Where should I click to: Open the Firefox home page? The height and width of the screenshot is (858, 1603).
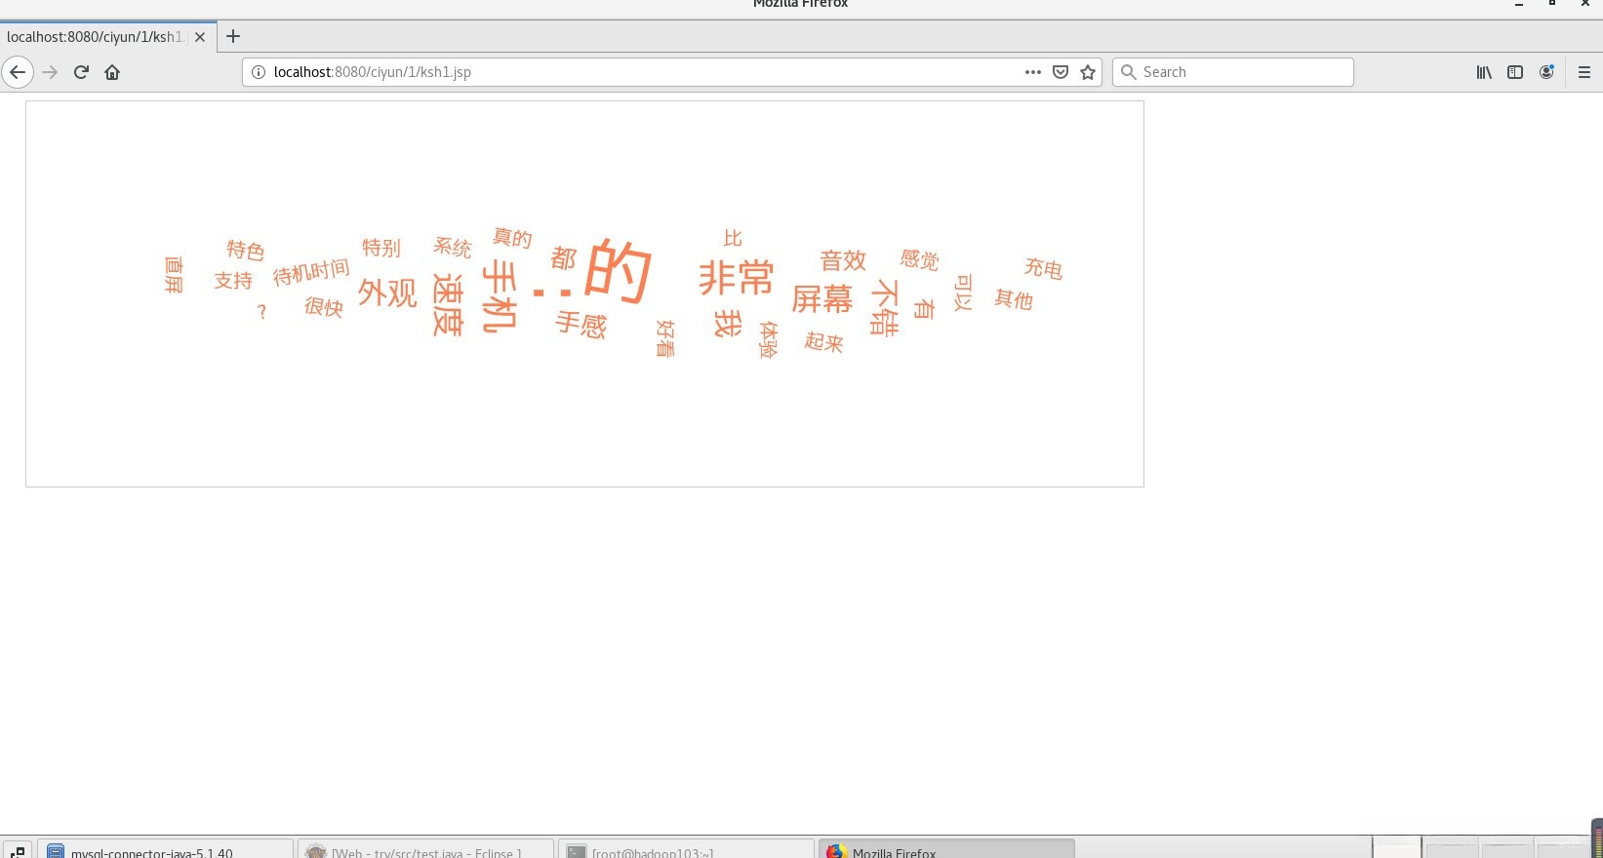[112, 72]
